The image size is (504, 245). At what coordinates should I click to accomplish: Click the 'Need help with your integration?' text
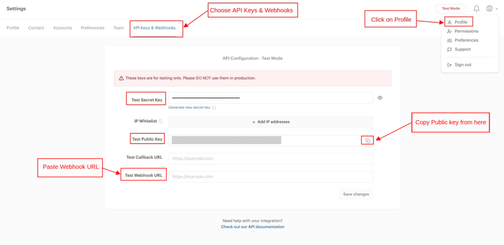252,221
